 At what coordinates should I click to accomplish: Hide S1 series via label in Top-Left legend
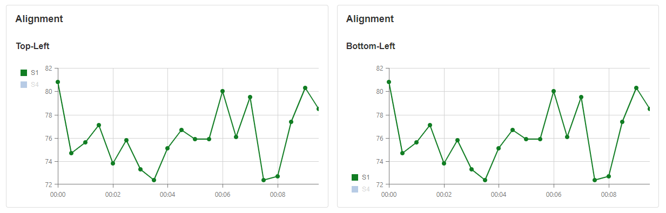pos(35,73)
